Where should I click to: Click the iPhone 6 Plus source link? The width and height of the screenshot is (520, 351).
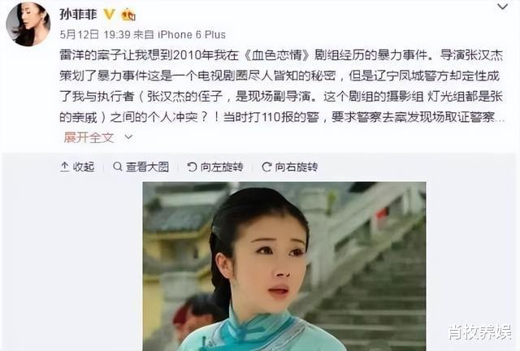[x=192, y=34]
